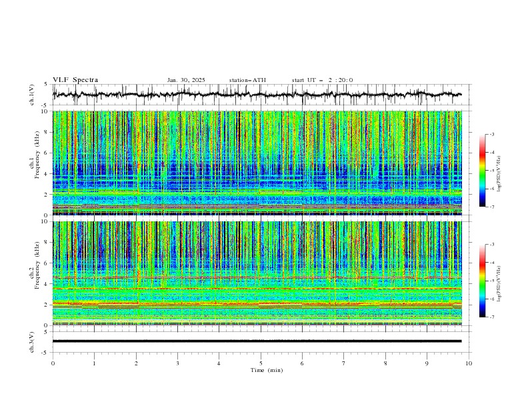The height and width of the screenshot is (408, 528).
Task: Click the ch.1 'Frequency (kHz)' axis label
Action: tap(37, 155)
